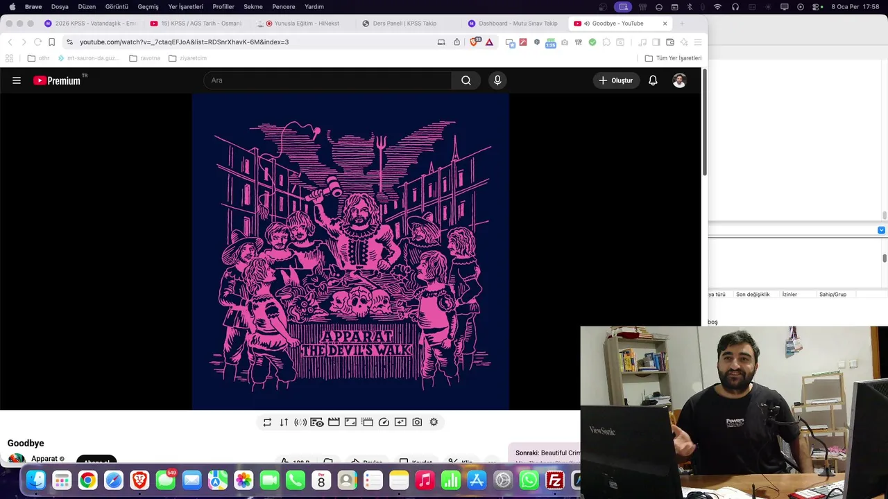
Task: Click the Wi-Fi status icon
Action: click(717, 7)
